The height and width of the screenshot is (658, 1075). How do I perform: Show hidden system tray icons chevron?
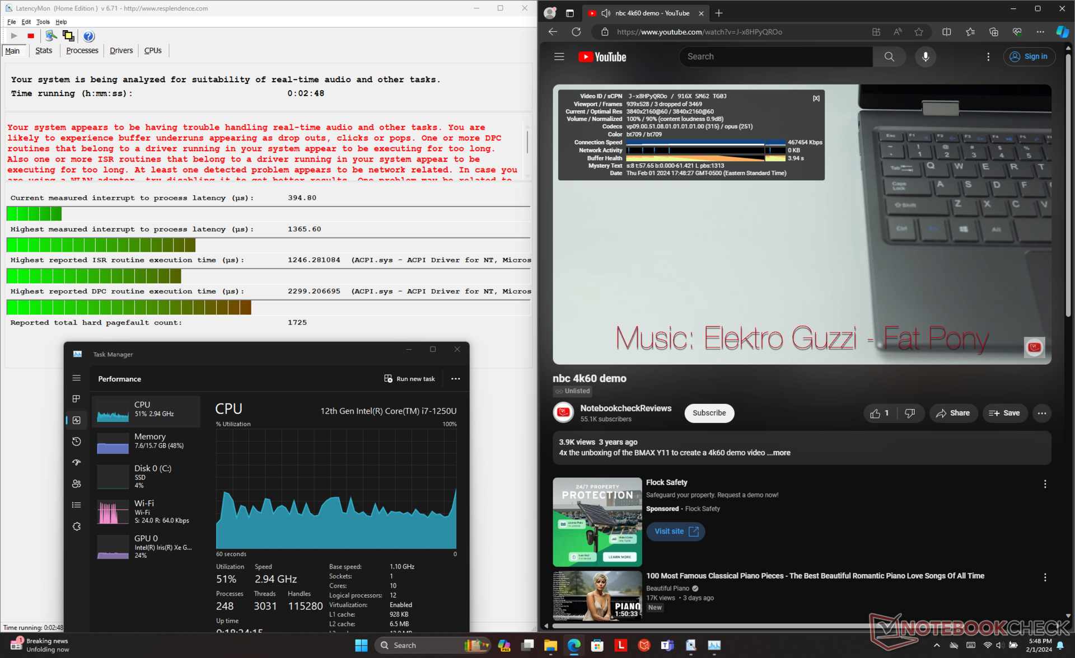tap(937, 645)
